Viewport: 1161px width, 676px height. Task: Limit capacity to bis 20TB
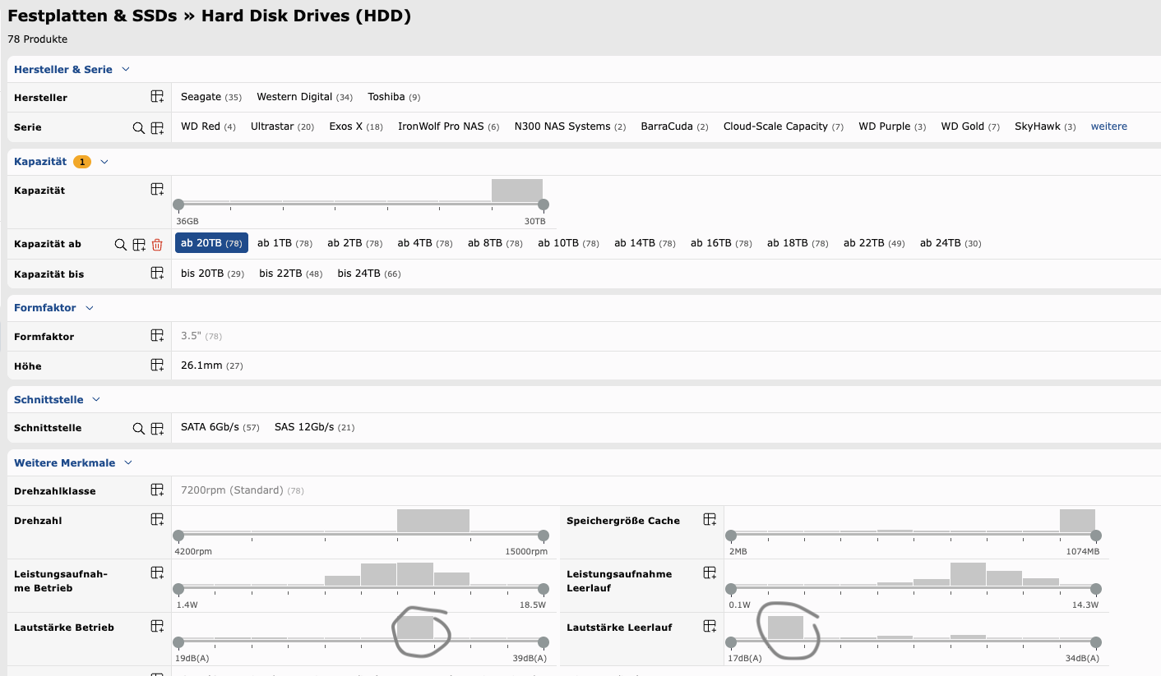click(x=212, y=274)
